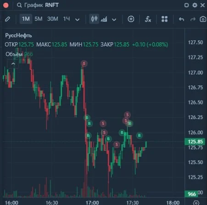Click the 125.85 current price label

pos(195,142)
